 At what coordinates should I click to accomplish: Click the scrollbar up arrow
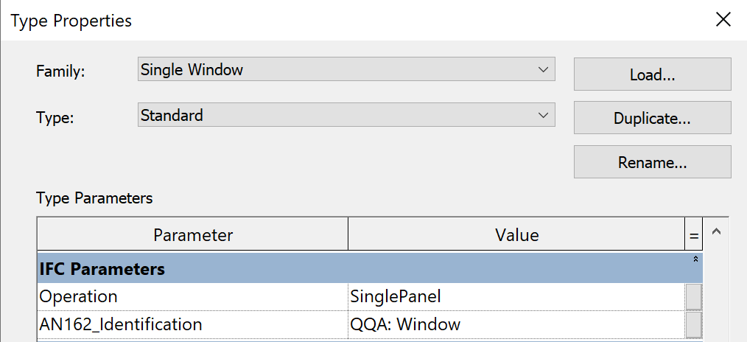click(715, 231)
